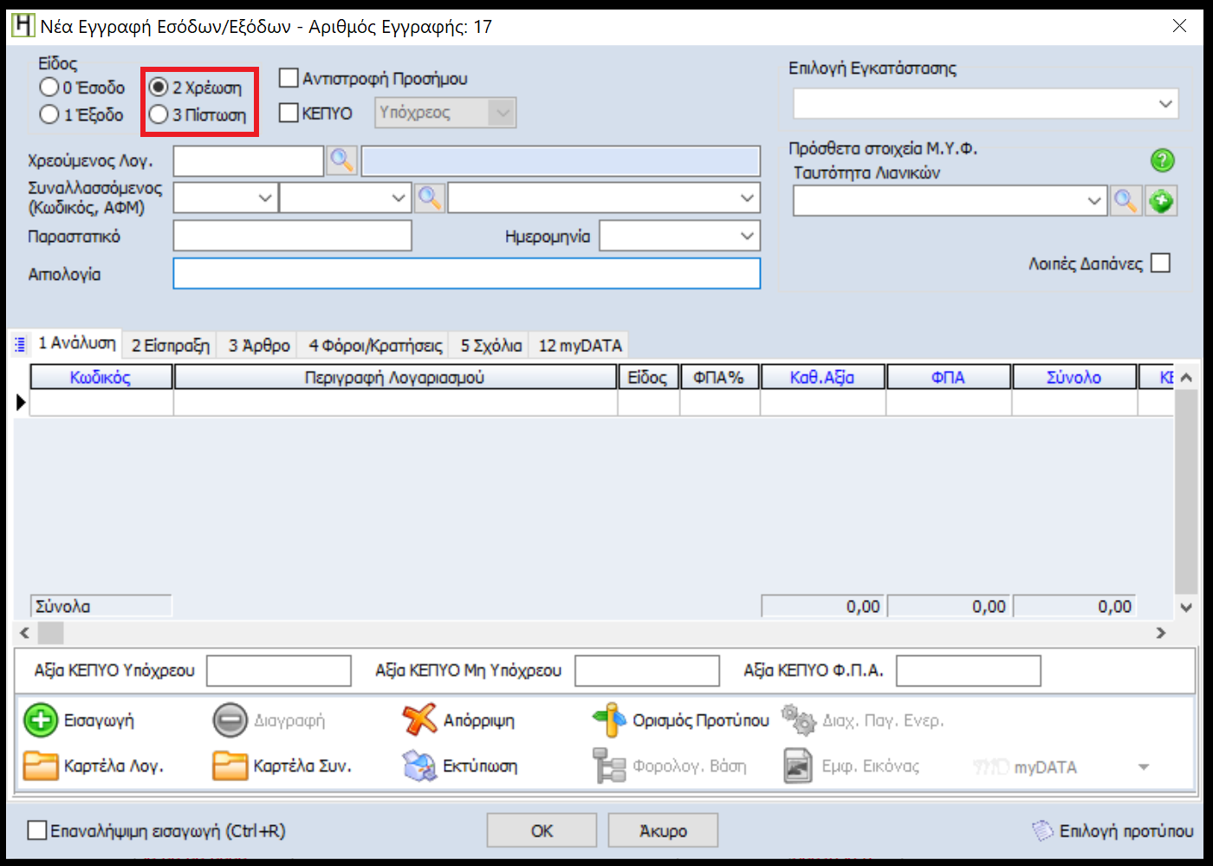The height and width of the screenshot is (866, 1213).
Task: Click the Απόρριψη red X icon
Action: point(419,720)
